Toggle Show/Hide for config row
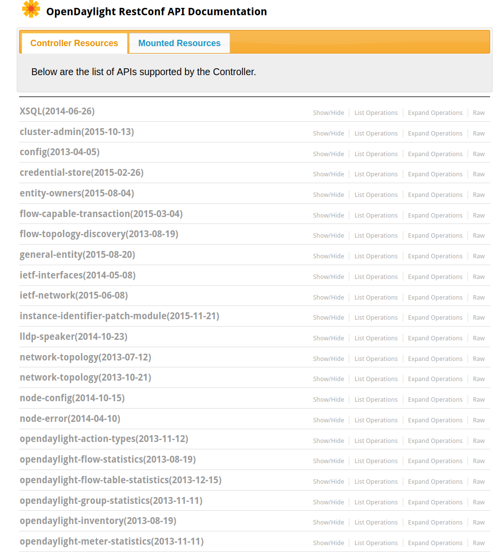The width and height of the screenshot is (497, 552). [329, 154]
